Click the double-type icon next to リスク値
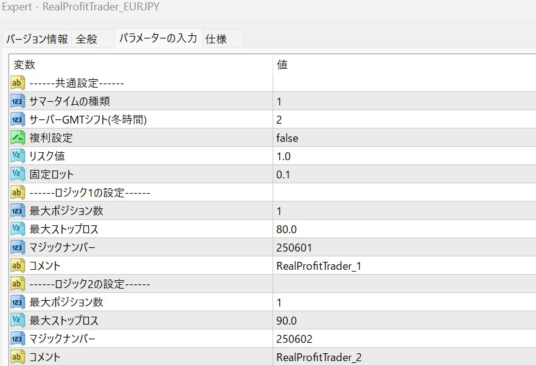The width and height of the screenshot is (536, 366). point(18,156)
